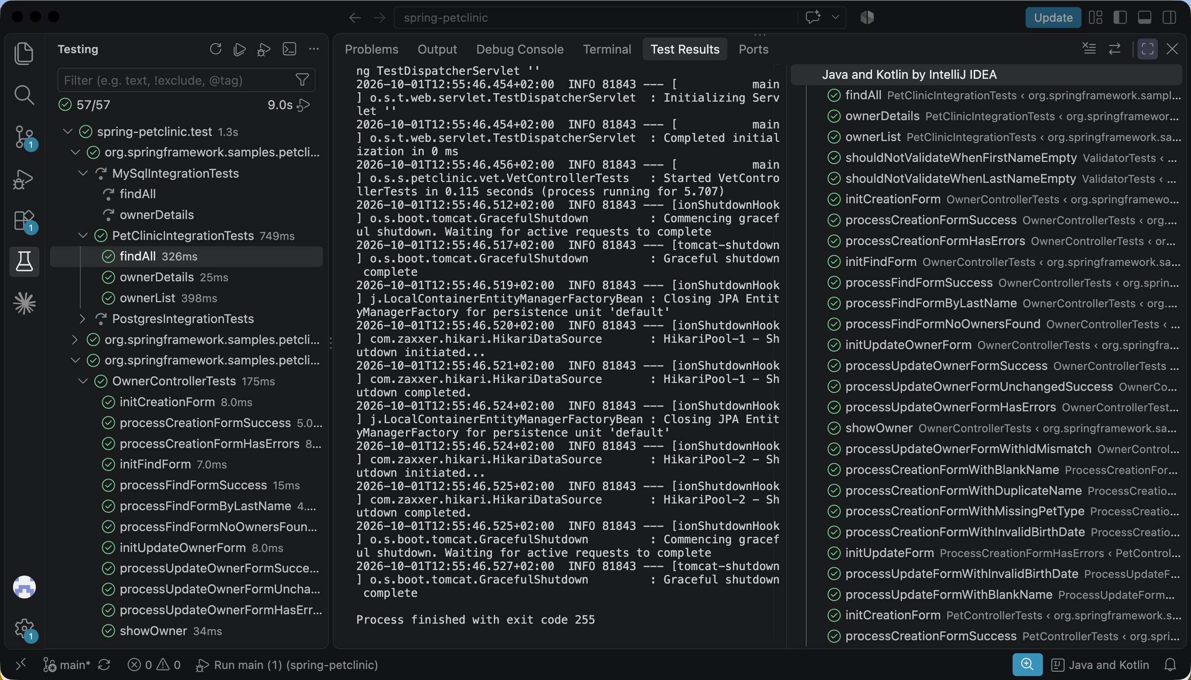Open Run and Debug view
The height and width of the screenshot is (680, 1191).
[x=24, y=179]
